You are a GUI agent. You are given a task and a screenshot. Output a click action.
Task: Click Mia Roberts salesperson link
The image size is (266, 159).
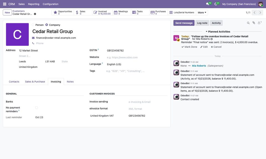[199, 66]
